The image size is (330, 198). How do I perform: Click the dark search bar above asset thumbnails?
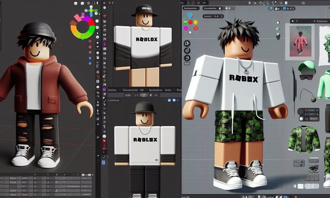click(310, 21)
